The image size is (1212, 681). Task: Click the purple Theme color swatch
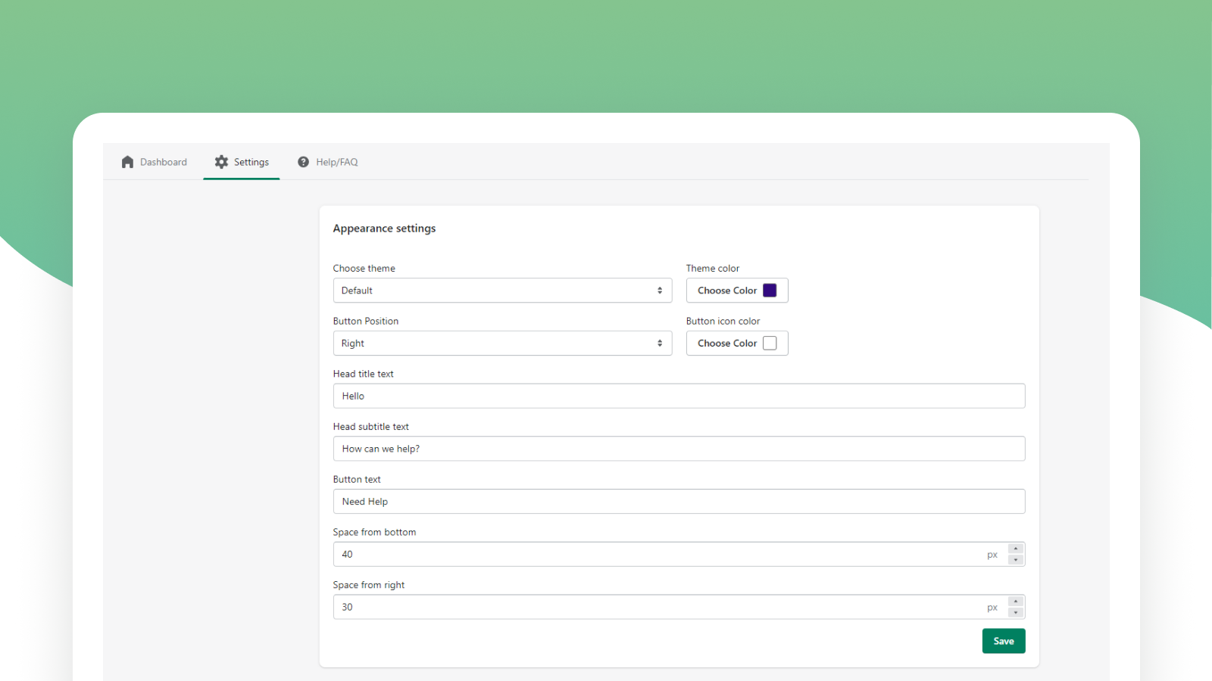[770, 290]
